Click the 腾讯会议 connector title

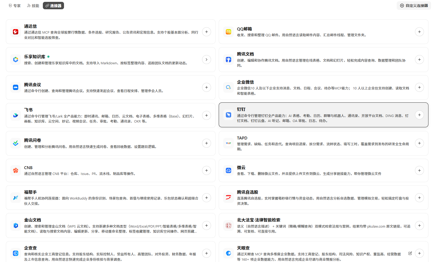click(x=33, y=85)
